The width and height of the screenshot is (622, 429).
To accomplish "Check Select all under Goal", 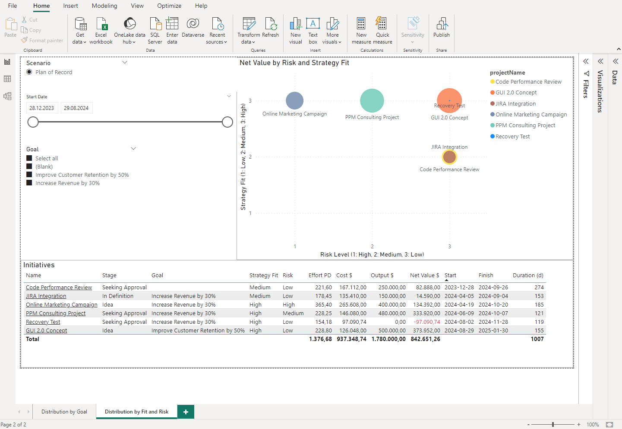I will click(x=29, y=158).
